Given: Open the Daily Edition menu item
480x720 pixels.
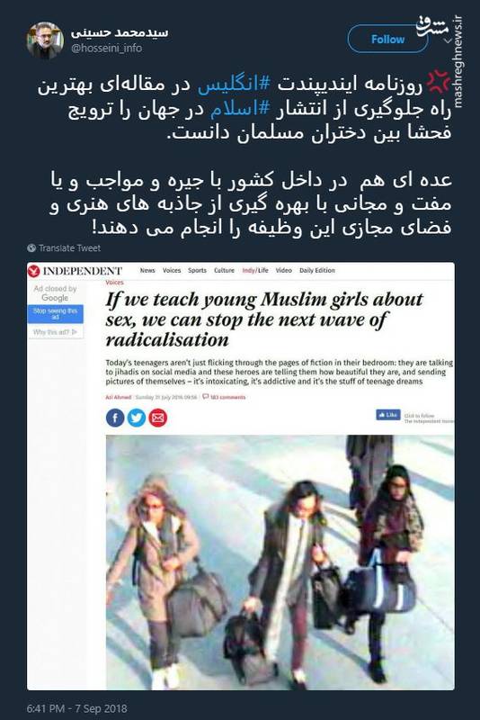Looking at the screenshot, I should 317,271.
